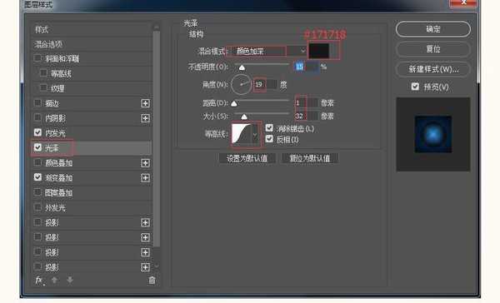Click the 不透明度 slider handle
The width and height of the screenshot is (500, 303).
(x=242, y=67)
